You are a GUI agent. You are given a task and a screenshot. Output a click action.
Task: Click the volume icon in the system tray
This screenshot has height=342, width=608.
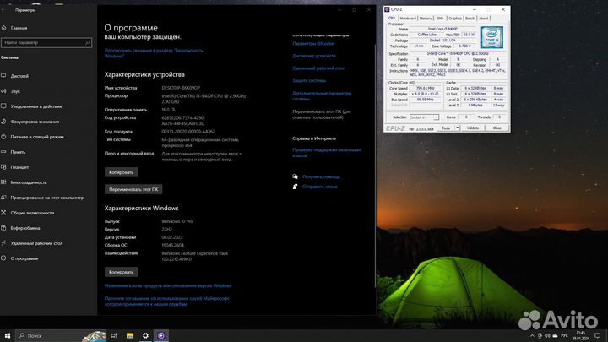(547, 336)
